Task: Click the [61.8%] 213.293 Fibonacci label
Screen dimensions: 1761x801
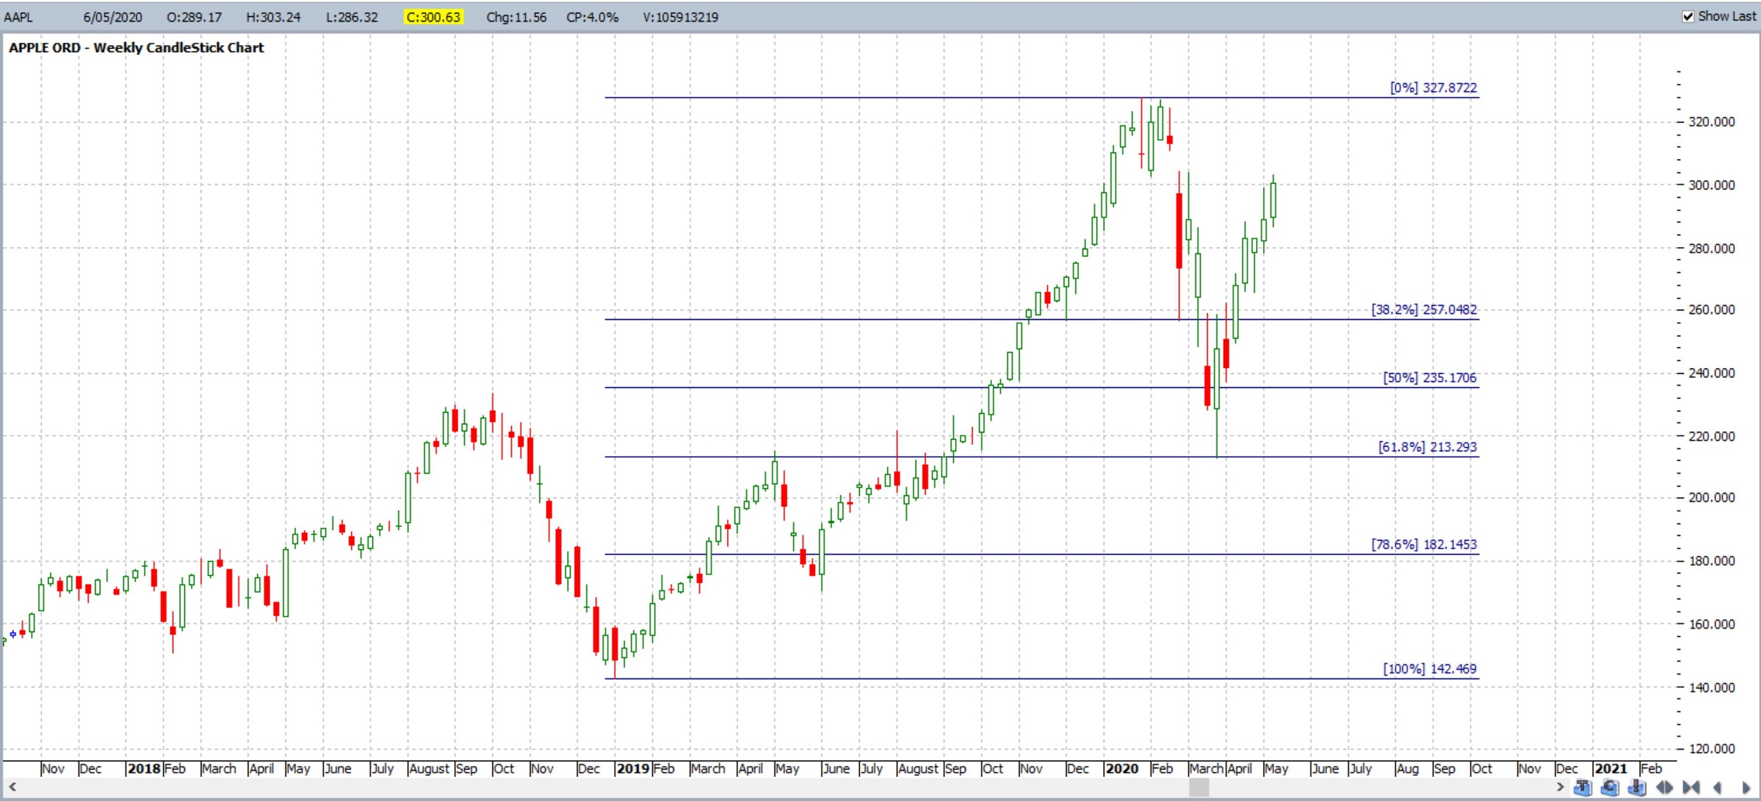Action: [x=1427, y=447]
